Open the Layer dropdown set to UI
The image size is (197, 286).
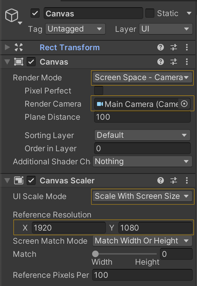[165, 29]
